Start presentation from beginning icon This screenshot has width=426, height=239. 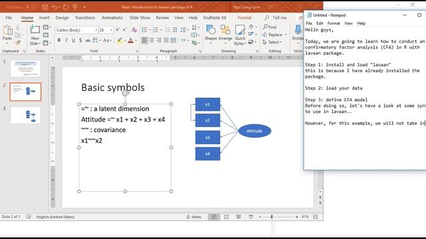coord(75,7)
